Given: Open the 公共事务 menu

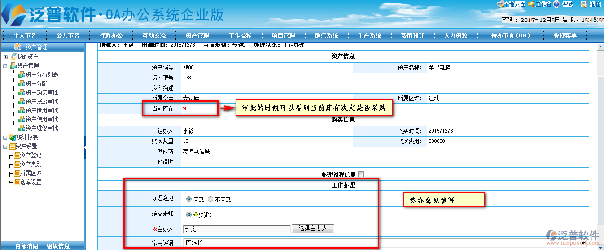Looking at the screenshot, I should pyautogui.click(x=68, y=36).
